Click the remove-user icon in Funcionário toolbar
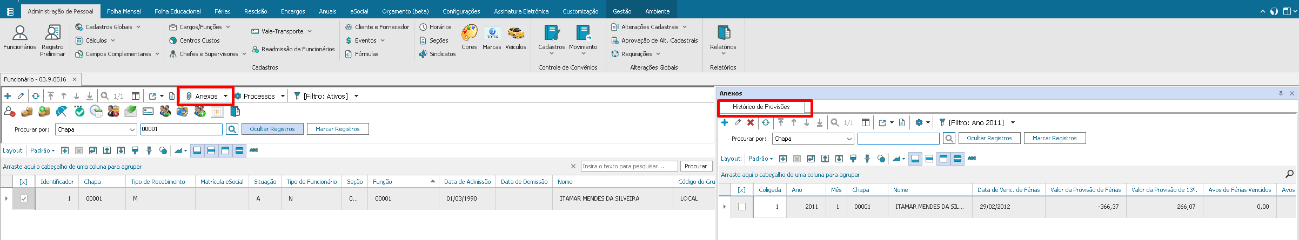Screen dimensions: 1299x240 click(10, 112)
